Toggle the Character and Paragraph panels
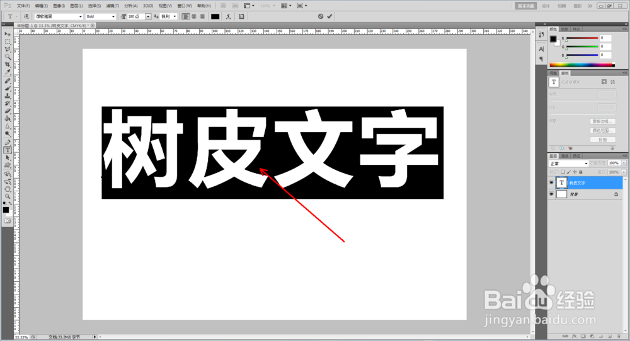Screen dimensions: 630x341 pos(241,16)
